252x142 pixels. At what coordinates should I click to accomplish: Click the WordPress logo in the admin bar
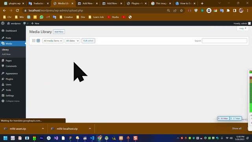pos(3,23)
